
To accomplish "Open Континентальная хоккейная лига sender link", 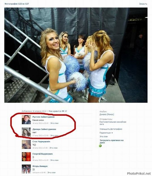I will [113, 123].
